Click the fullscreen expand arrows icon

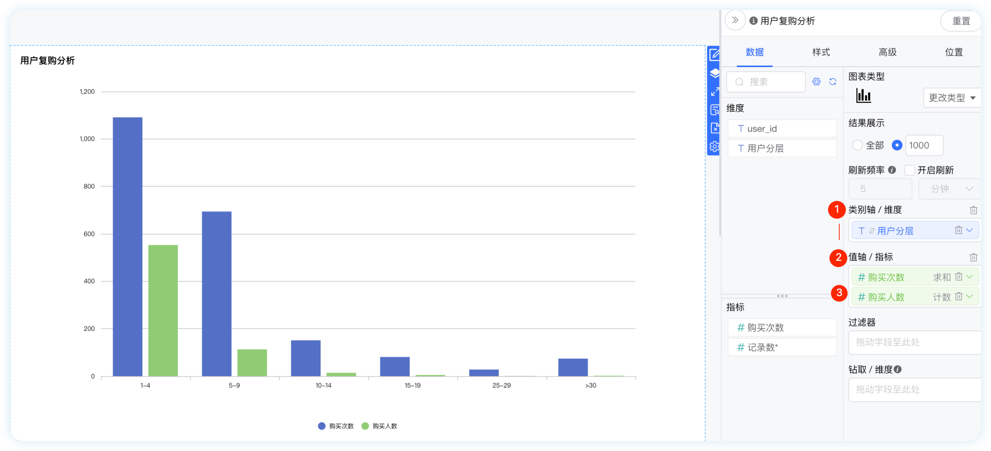(714, 91)
